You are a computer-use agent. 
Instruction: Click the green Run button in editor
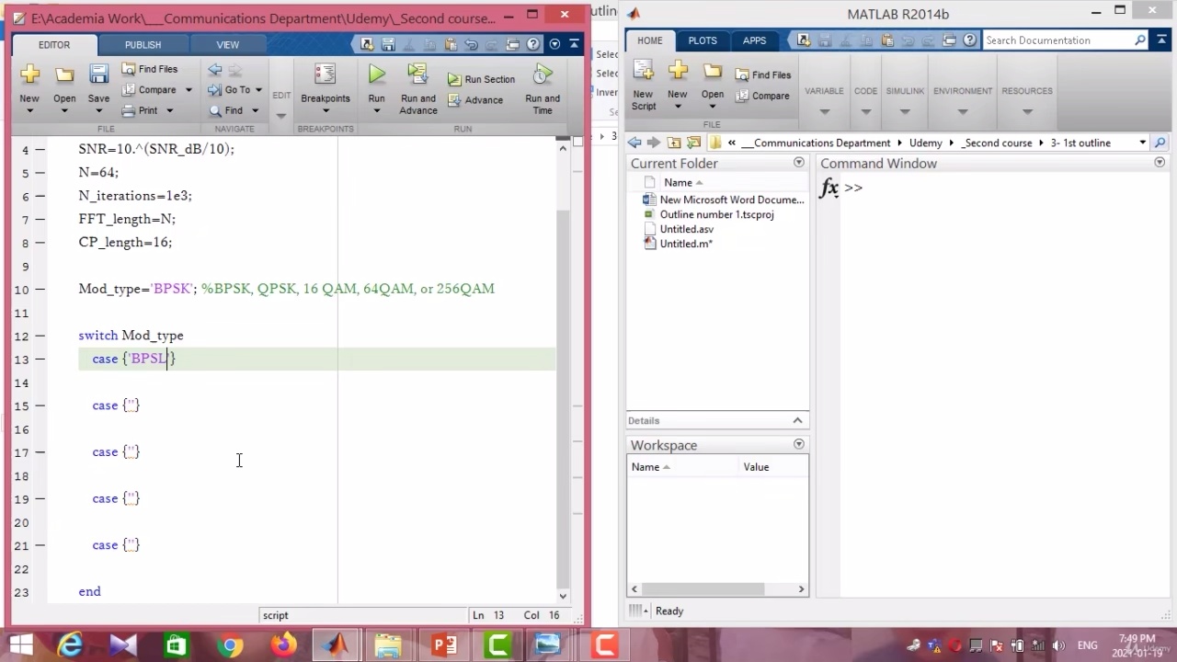tap(376, 75)
